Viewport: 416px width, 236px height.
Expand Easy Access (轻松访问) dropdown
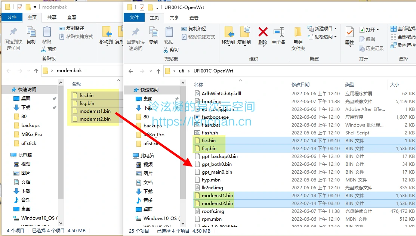coord(322,37)
